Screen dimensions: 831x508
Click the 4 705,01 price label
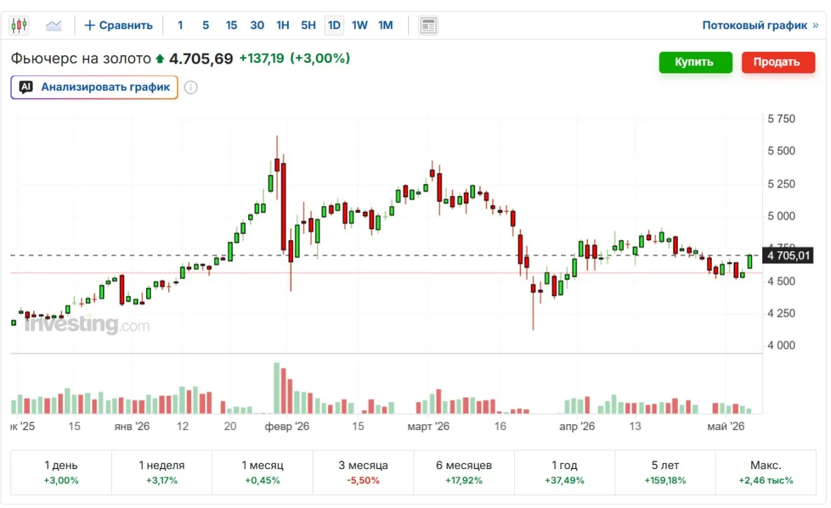[x=788, y=256]
